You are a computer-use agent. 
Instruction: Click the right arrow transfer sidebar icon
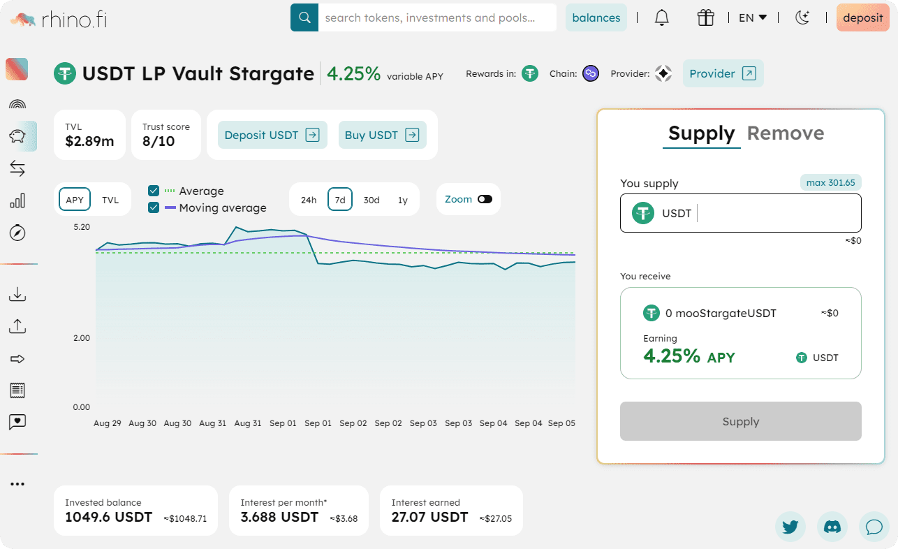coord(17,359)
